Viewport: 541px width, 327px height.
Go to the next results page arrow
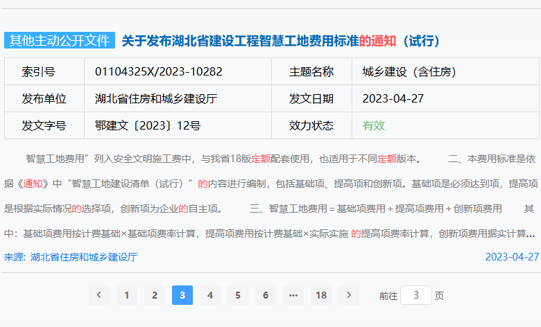tap(349, 295)
